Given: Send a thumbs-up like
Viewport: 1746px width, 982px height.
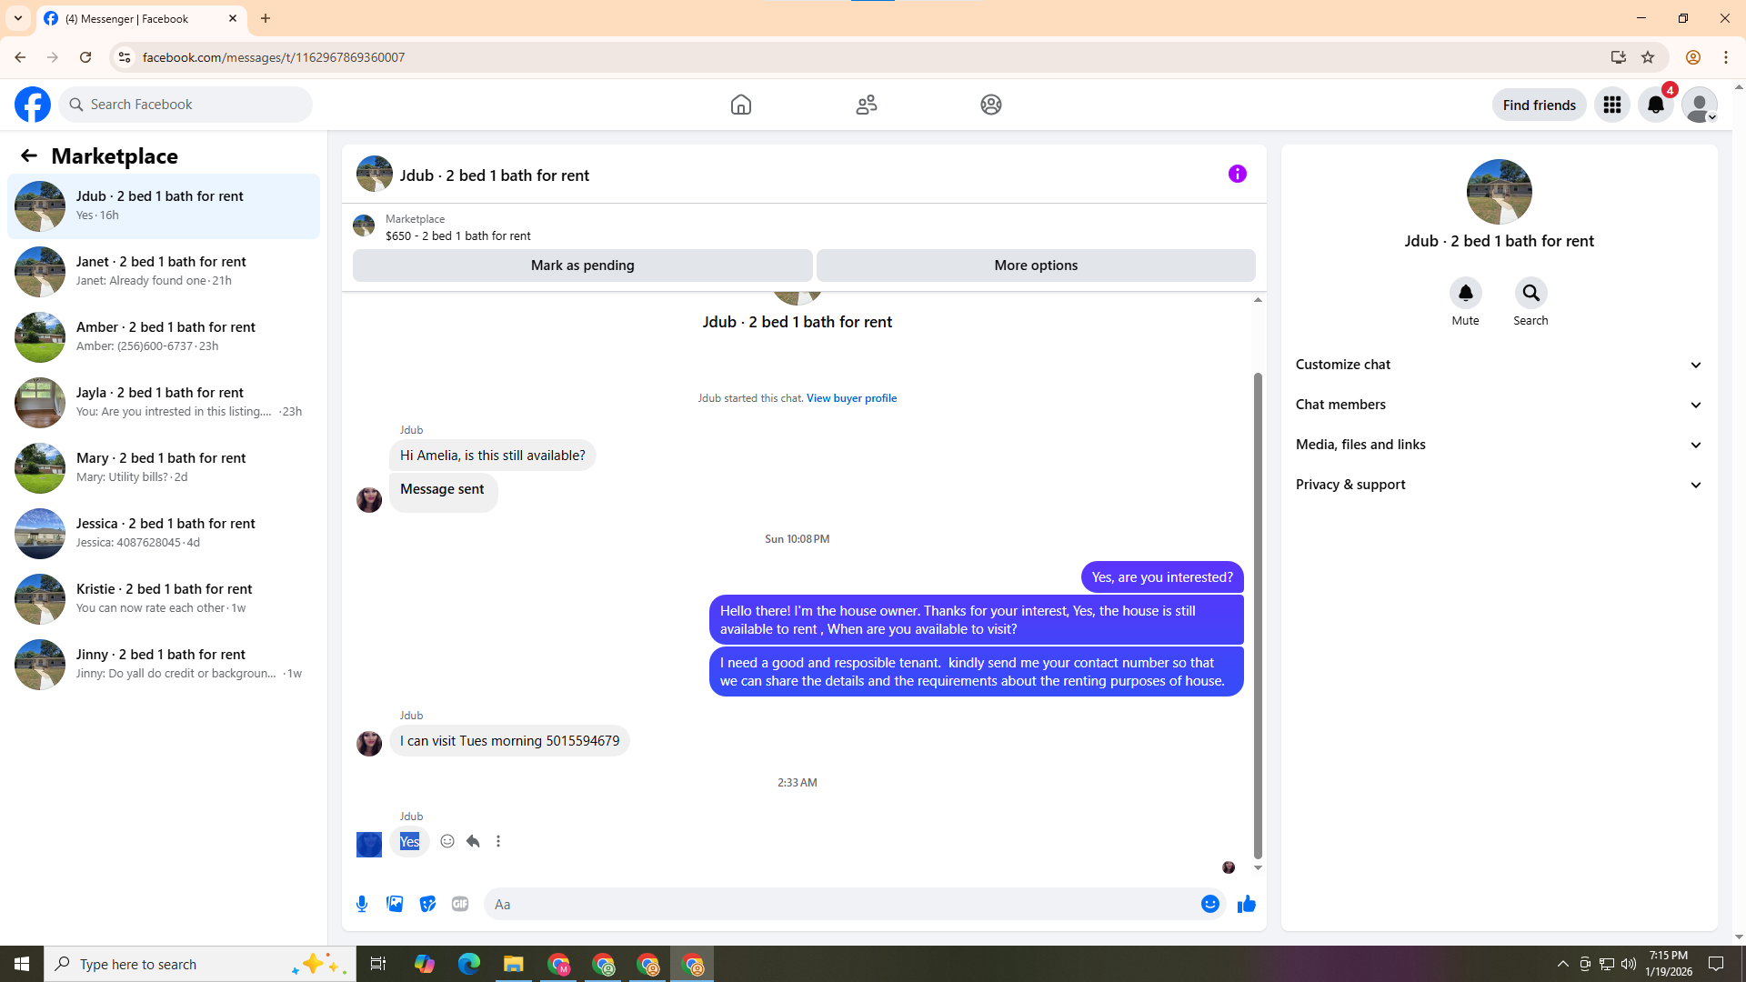Looking at the screenshot, I should click(1246, 904).
